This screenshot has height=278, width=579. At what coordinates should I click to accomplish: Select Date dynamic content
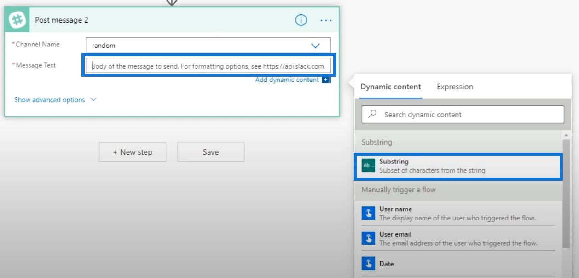coord(458,264)
